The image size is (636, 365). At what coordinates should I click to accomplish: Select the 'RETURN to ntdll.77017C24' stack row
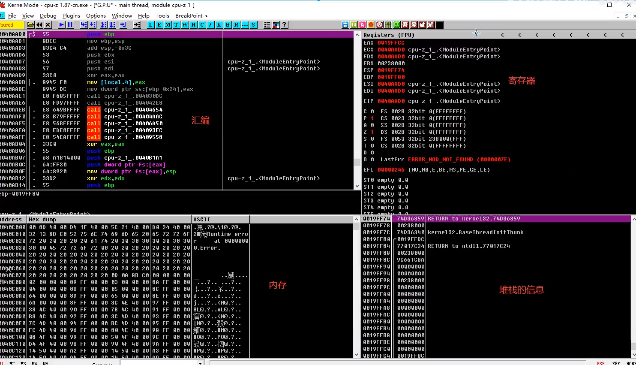coord(496,246)
